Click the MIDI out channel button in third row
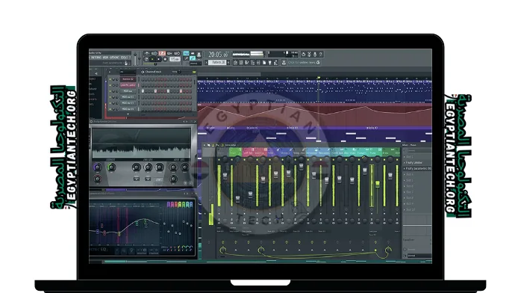The width and height of the screenshot is (521, 293). (x=128, y=90)
